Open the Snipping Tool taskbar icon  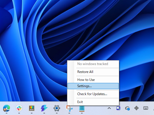[x=69, y=108]
